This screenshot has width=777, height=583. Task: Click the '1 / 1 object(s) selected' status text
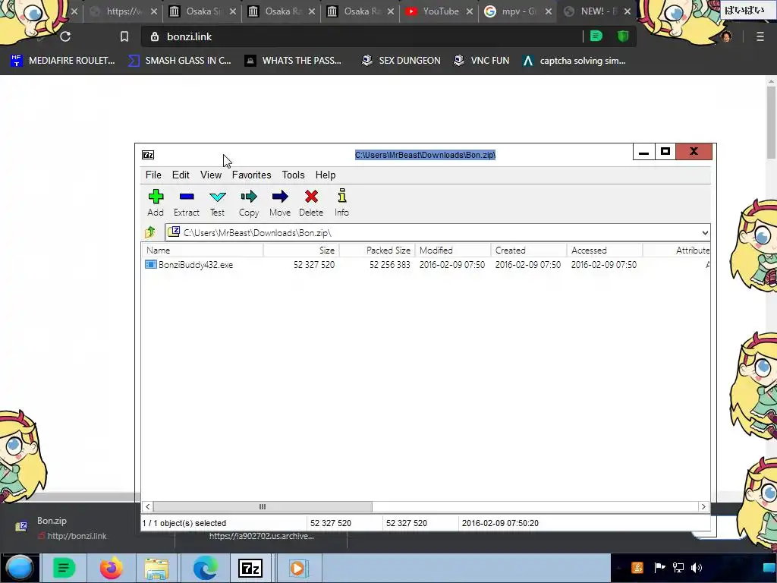tap(184, 523)
